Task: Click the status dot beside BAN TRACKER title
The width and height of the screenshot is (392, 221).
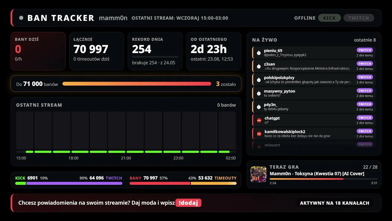Action: point(21,18)
